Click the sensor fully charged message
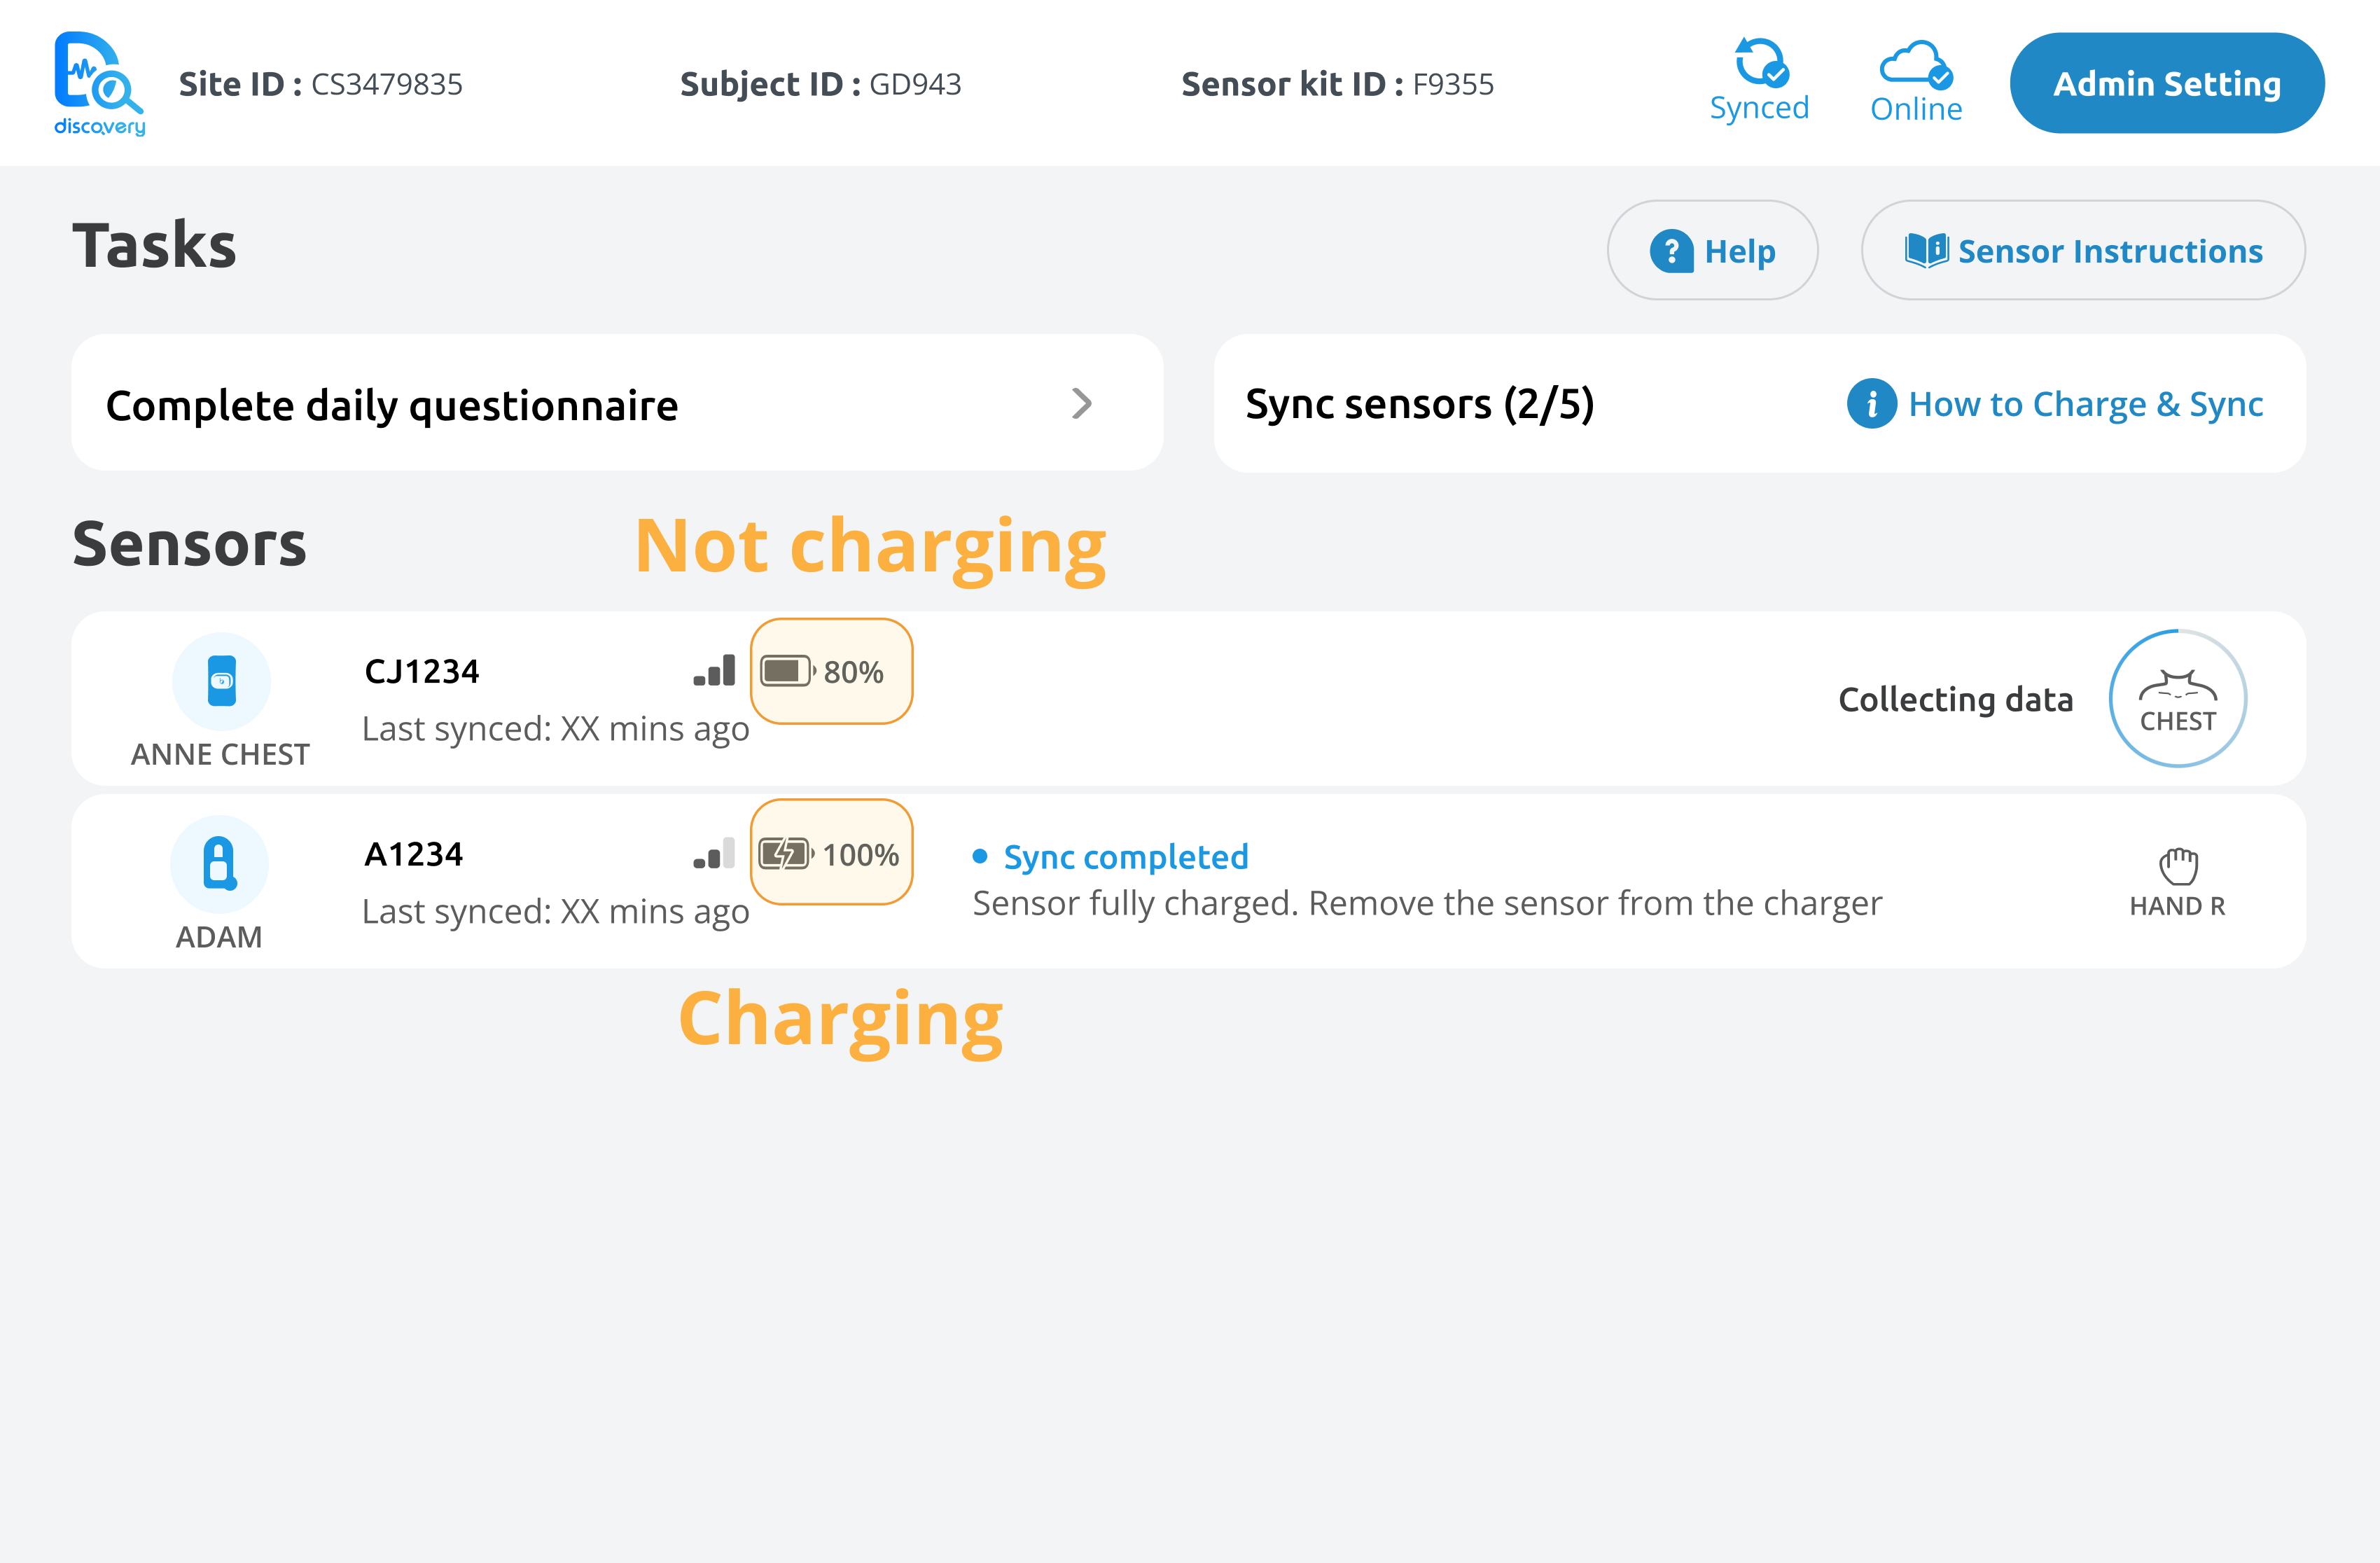Screen dimensions: 2380x1563 [x=1427, y=903]
